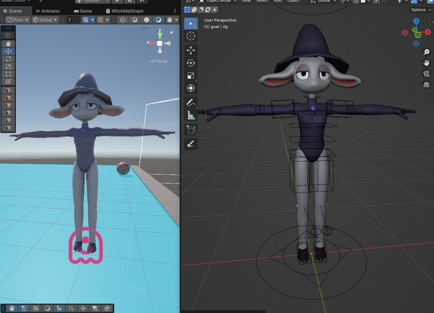
Task: Open the Pivot dropdown in Unity
Action: pos(18,20)
